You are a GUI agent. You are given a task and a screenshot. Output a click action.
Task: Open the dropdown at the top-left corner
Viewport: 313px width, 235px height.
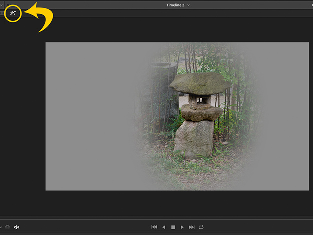click(2, 5)
